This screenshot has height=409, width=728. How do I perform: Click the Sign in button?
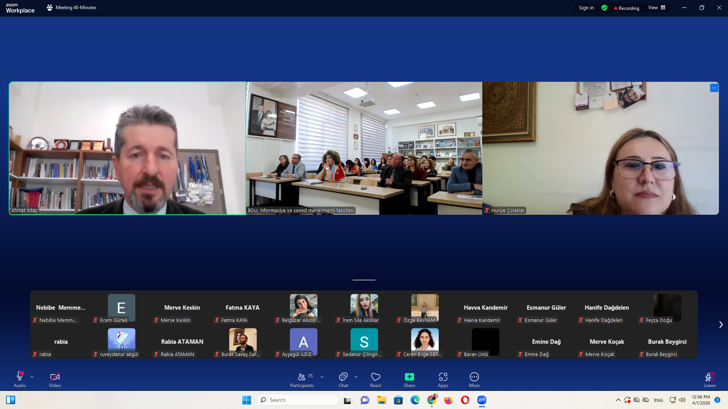(586, 8)
